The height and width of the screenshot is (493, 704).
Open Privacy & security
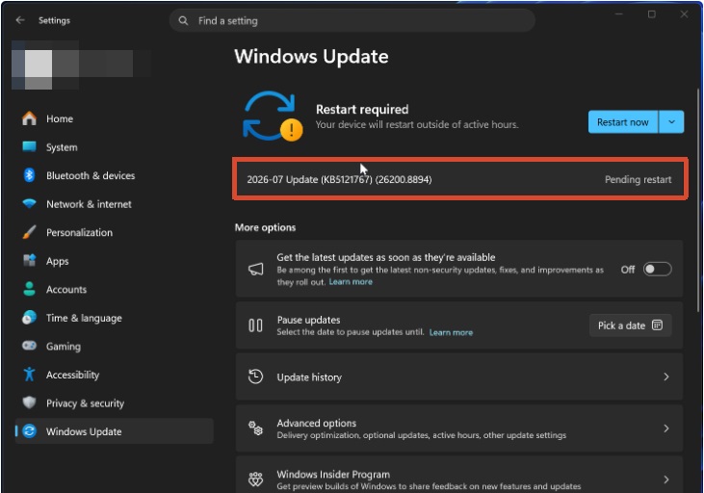tap(114, 402)
